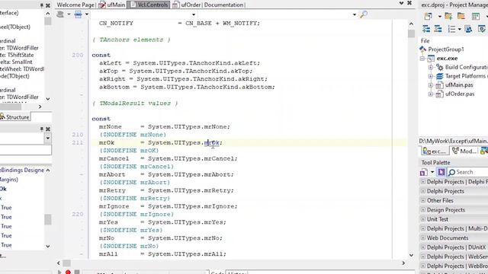
Task: Expand the Web Documents palette category
Action: tap(423, 237)
